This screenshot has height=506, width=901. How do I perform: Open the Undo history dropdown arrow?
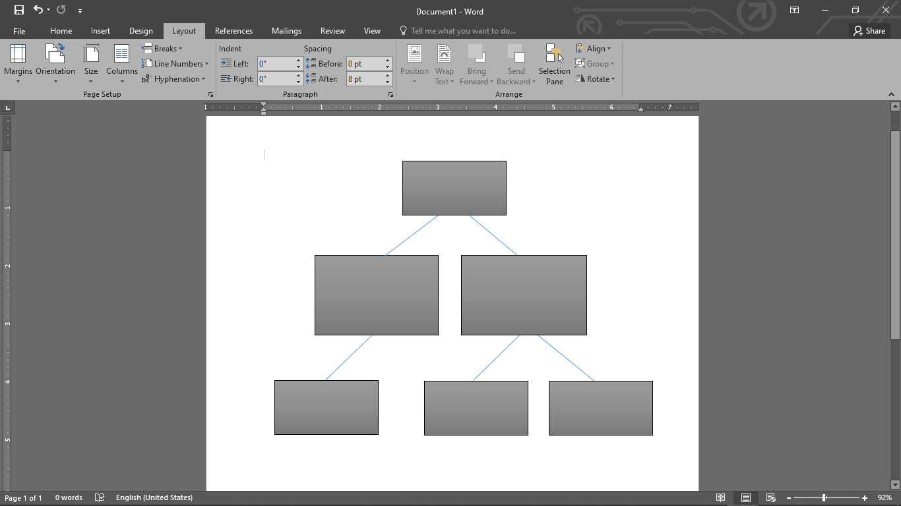(x=48, y=11)
